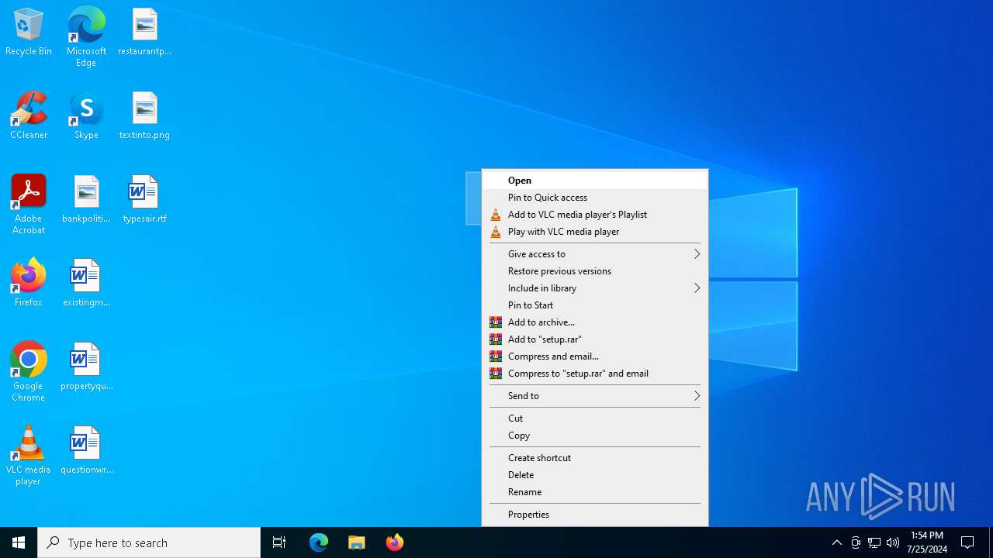
Task: Select the textinto.png file icon
Action: (x=144, y=116)
